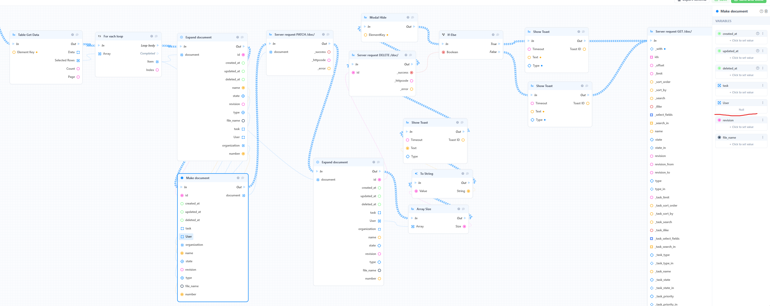Click the False output arrow on If-Else
The width and height of the screenshot is (770, 306).
point(499,52)
